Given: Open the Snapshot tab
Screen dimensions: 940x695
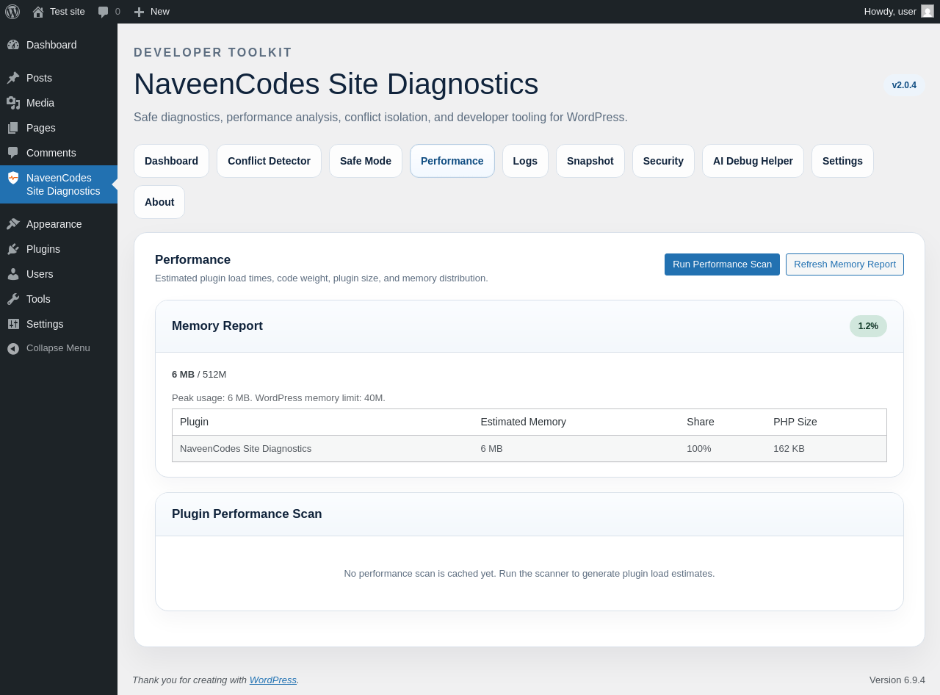Looking at the screenshot, I should coord(590,161).
